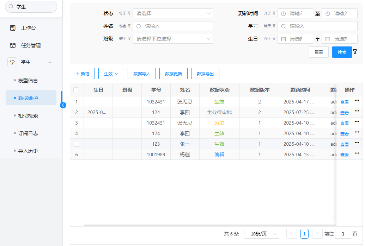Expand the 班级 dropdown list
365x246 pixels.
coord(173,39)
